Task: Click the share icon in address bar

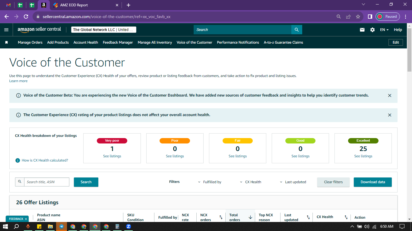Action: 348,17
